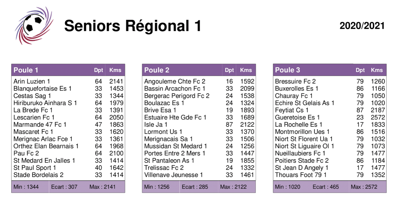Image resolution: width=399 pixels, height=199 pixels.
Task: Select the Pau Fc 2 team entry
Action: tap(26, 153)
